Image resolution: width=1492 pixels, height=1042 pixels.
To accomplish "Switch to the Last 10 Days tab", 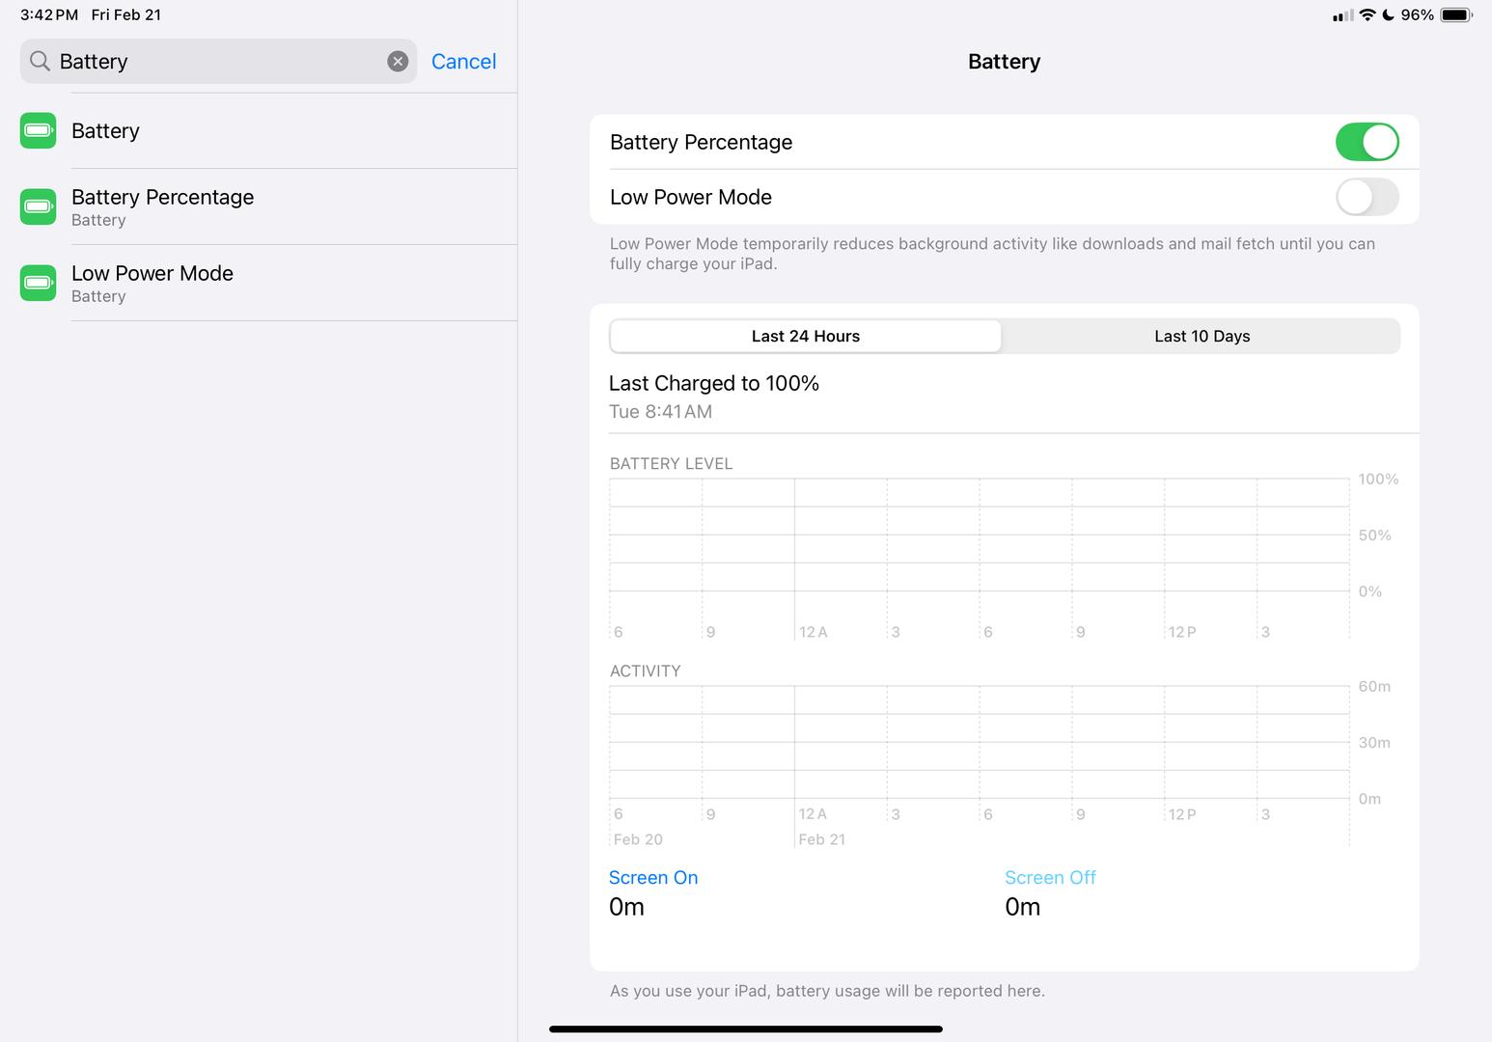I will coord(1202,336).
